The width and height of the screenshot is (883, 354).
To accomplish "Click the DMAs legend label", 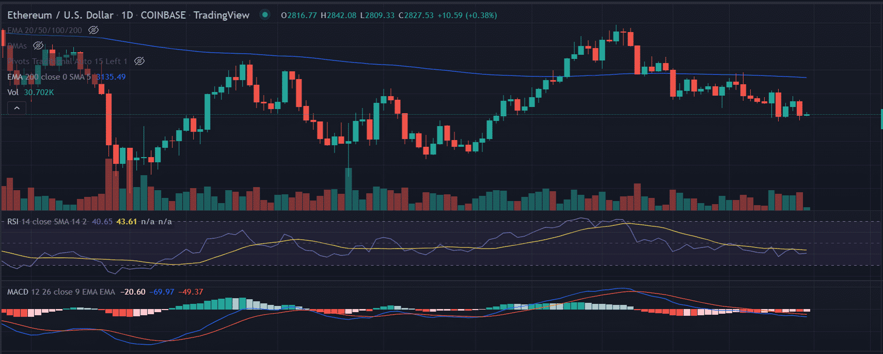I will [x=17, y=46].
